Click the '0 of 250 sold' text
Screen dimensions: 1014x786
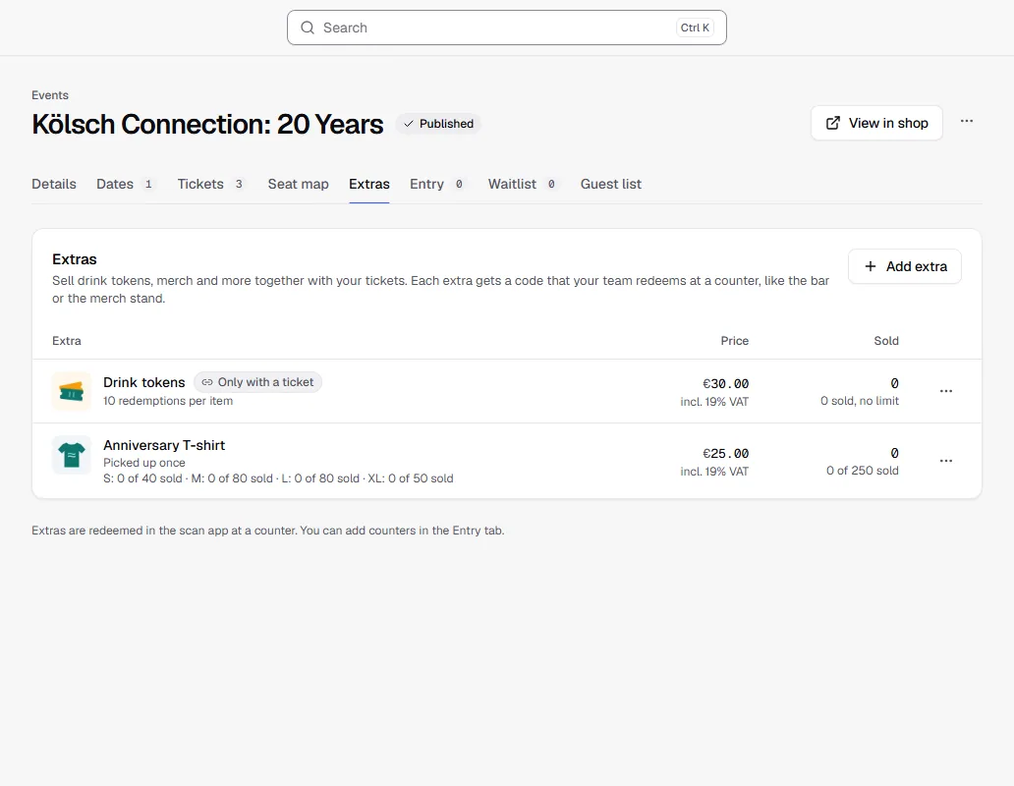[862, 471]
